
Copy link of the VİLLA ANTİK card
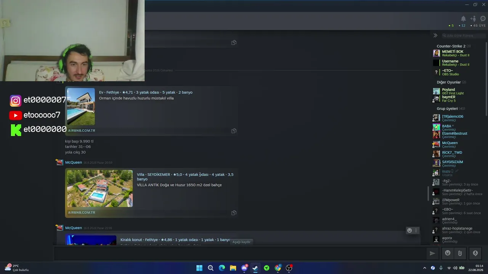(234, 212)
